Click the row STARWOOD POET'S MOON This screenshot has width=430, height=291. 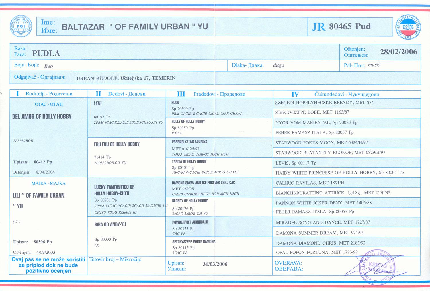pyautogui.click(x=321, y=143)
